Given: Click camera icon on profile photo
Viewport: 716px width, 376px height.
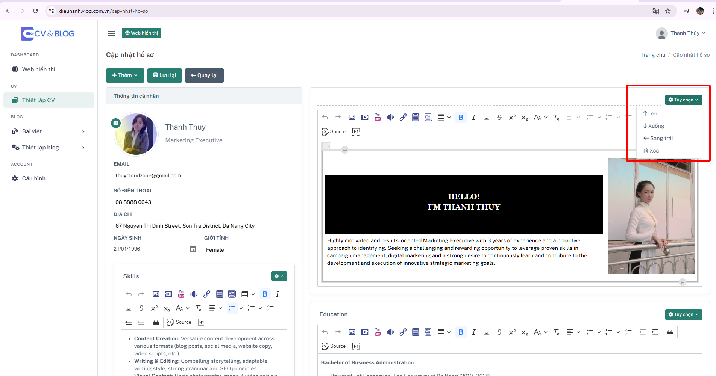Looking at the screenshot, I should (x=116, y=123).
